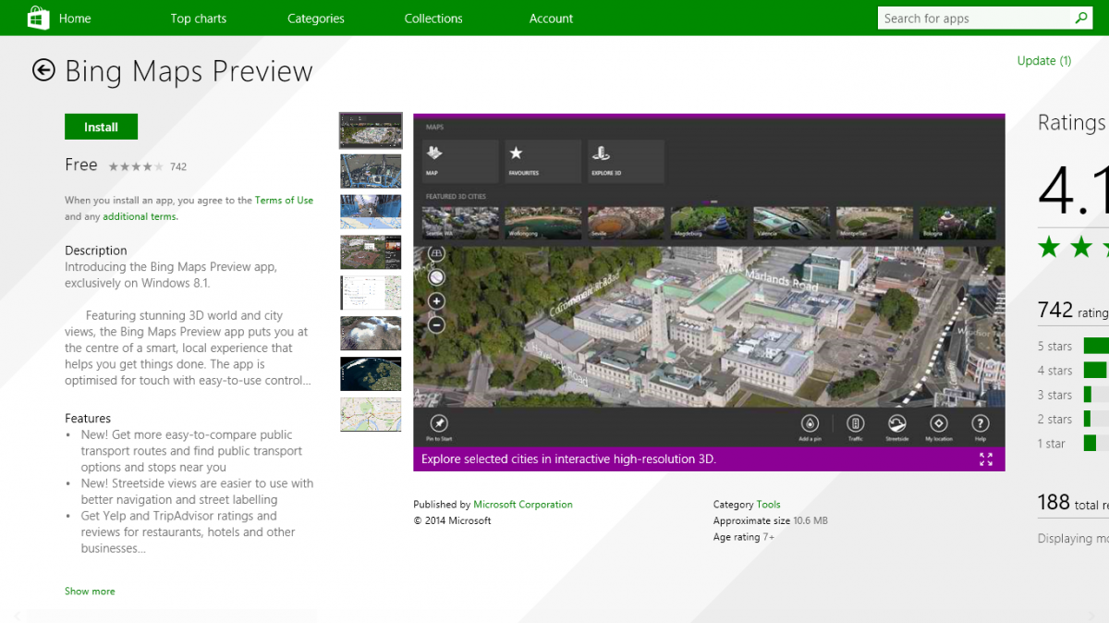The image size is (1109, 623).
Task: Open the Update (1) link
Action: [1044, 61]
